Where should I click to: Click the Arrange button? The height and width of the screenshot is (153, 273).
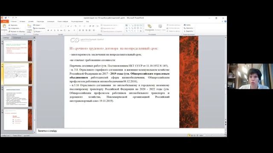click(x=150, y=28)
